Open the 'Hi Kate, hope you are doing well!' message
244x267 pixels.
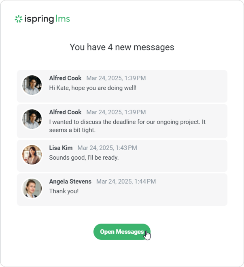(93, 88)
